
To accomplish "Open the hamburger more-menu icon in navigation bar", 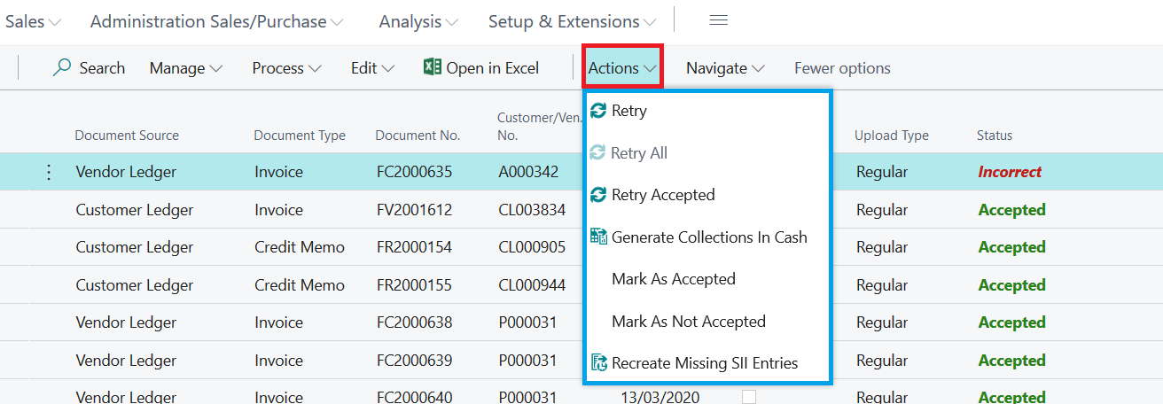I will pyautogui.click(x=718, y=20).
